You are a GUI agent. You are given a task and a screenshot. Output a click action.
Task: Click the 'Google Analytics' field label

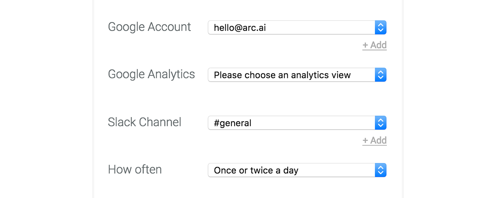click(x=151, y=74)
